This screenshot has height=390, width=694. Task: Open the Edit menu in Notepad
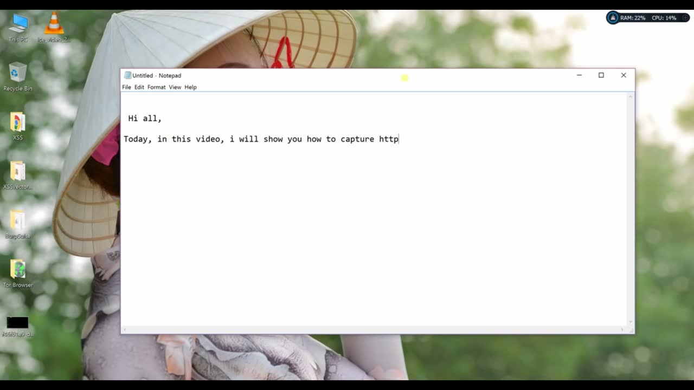[x=139, y=87]
